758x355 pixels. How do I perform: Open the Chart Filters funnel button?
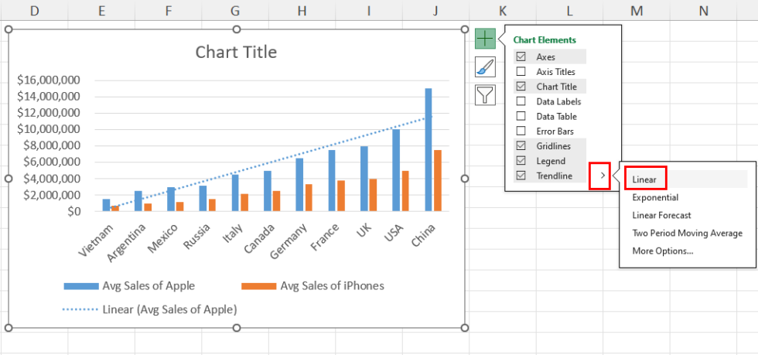point(485,94)
